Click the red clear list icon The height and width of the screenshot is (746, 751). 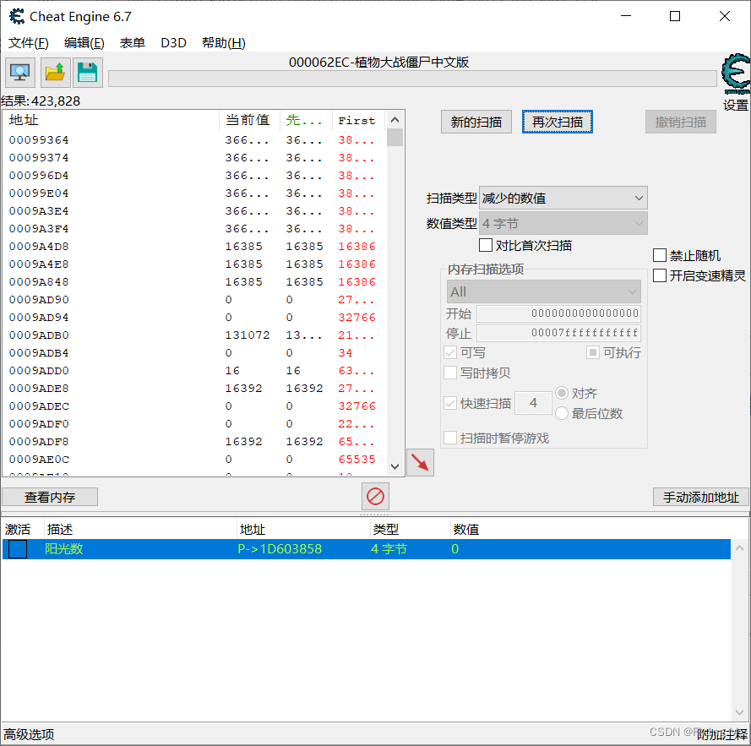pyautogui.click(x=375, y=497)
